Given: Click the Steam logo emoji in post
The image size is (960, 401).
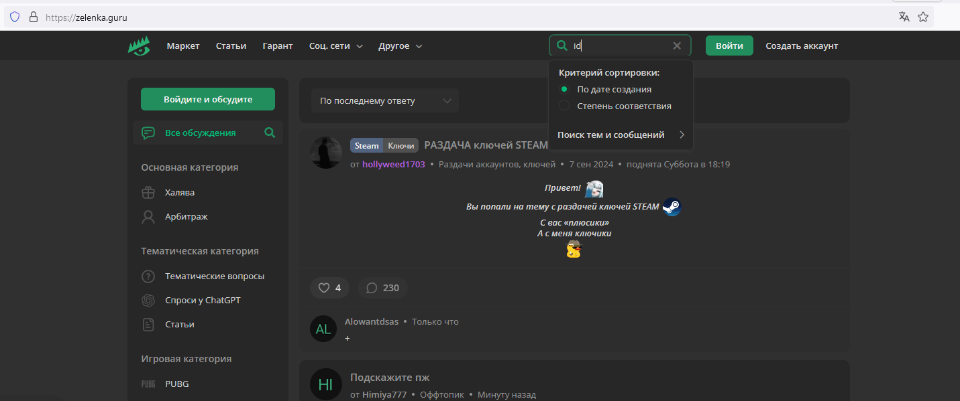Looking at the screenshot, I should click(x=672, y=207).
